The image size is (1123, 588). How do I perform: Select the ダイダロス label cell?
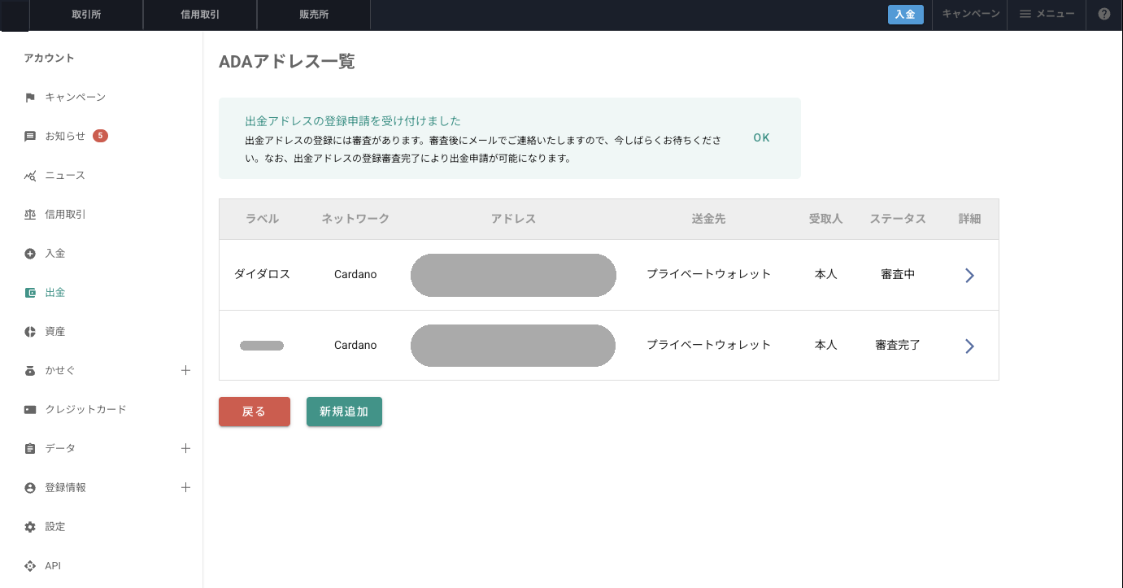tap(262, 274)
